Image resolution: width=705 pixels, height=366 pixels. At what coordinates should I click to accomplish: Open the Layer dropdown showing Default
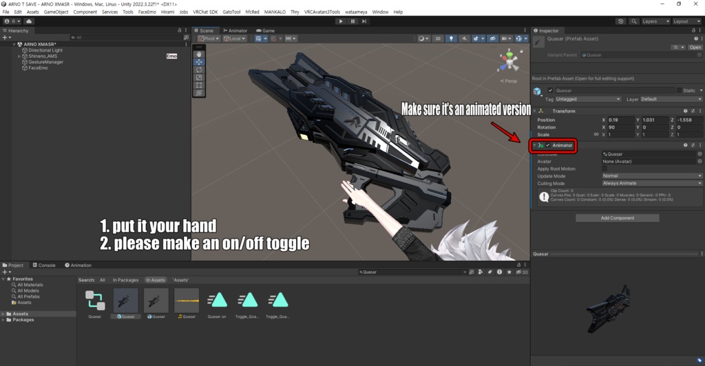click(671, 99)
